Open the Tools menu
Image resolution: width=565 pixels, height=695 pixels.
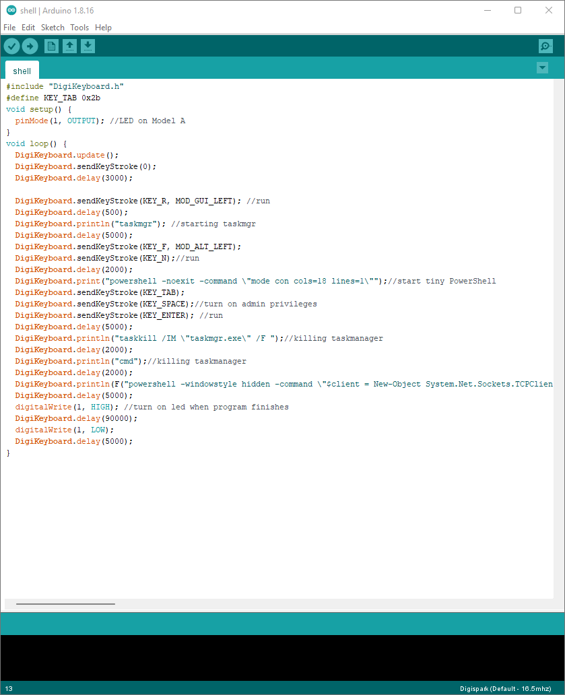[x=79, y=28]
